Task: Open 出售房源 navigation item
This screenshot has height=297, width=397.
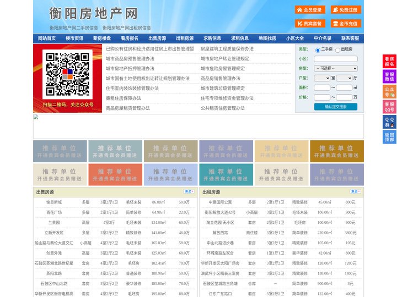Action: click(x=157, y=38)
